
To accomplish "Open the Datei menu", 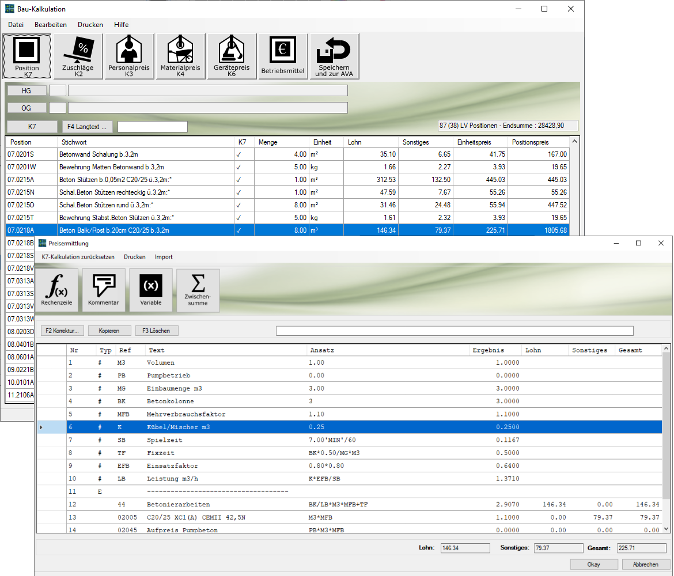I will [16, 25].
